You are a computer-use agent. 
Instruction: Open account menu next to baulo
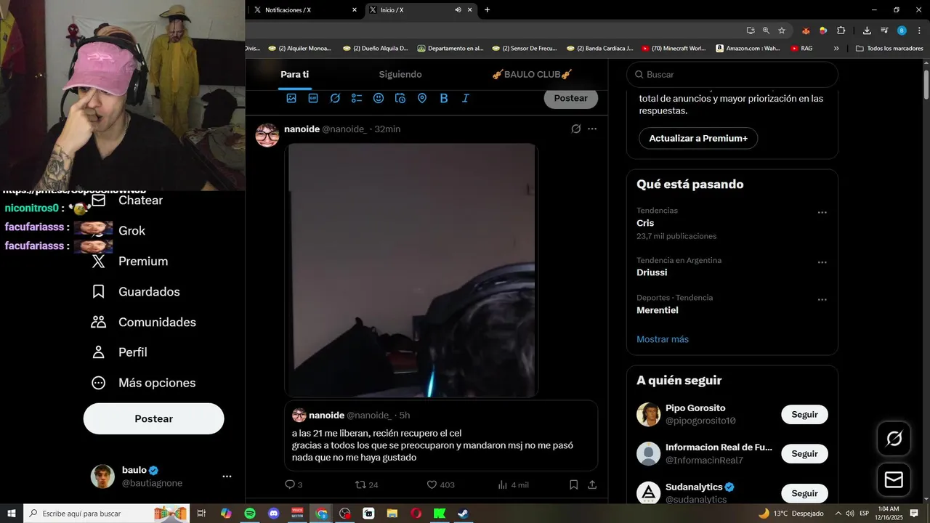pos(227,477)
